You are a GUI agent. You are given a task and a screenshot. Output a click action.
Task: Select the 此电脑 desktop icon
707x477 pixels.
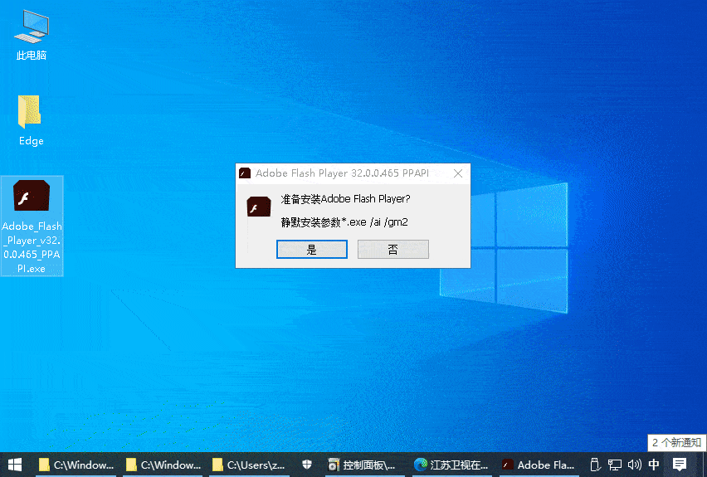31,36
